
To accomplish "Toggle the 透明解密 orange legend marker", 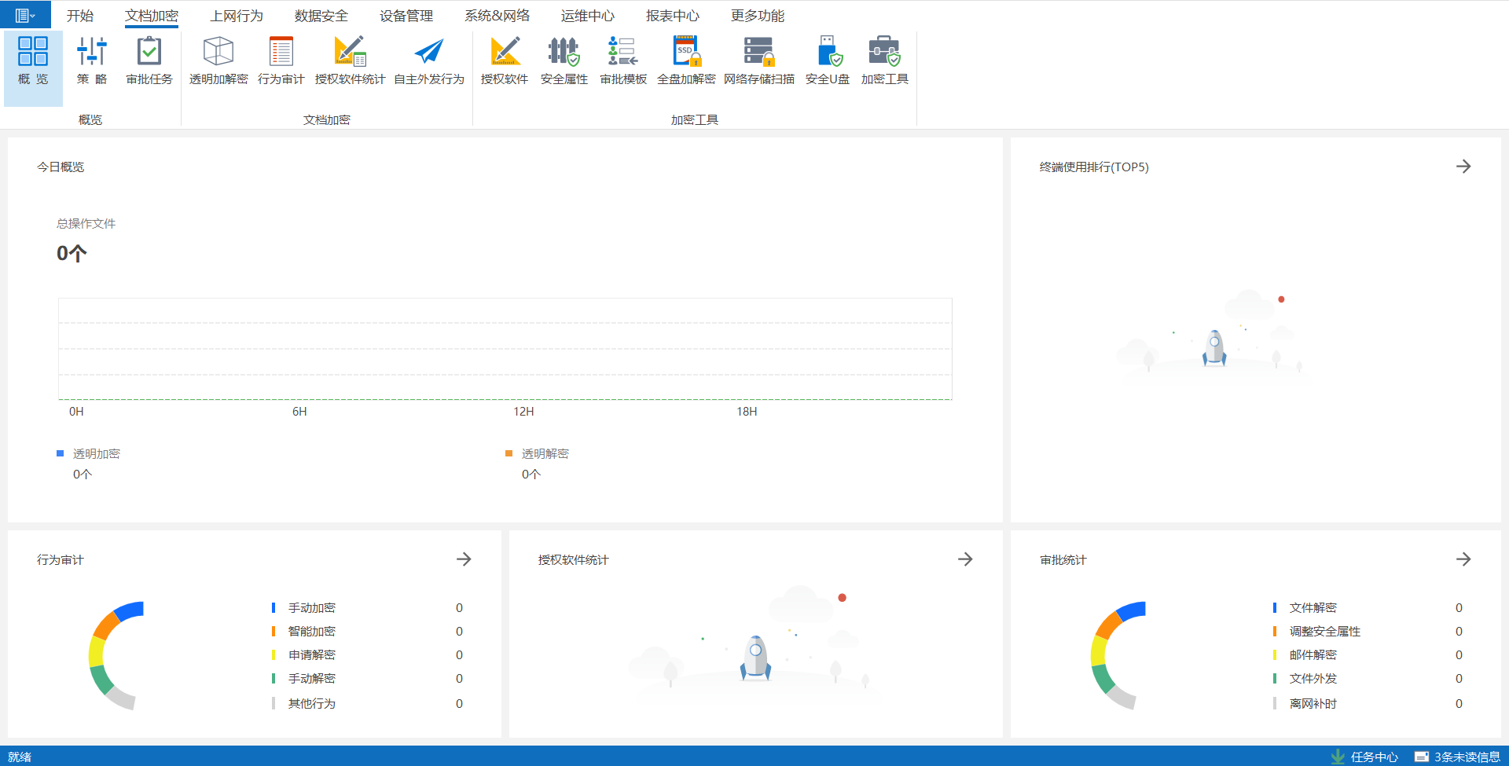I will [x=509, y=453].
